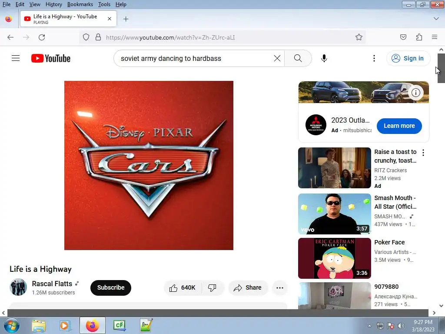Image resolution: width=445 pixels, height=334 pixels.
Task: Open the ad info icon on Mitsubishi banner
Action: (x=416, y=93)
